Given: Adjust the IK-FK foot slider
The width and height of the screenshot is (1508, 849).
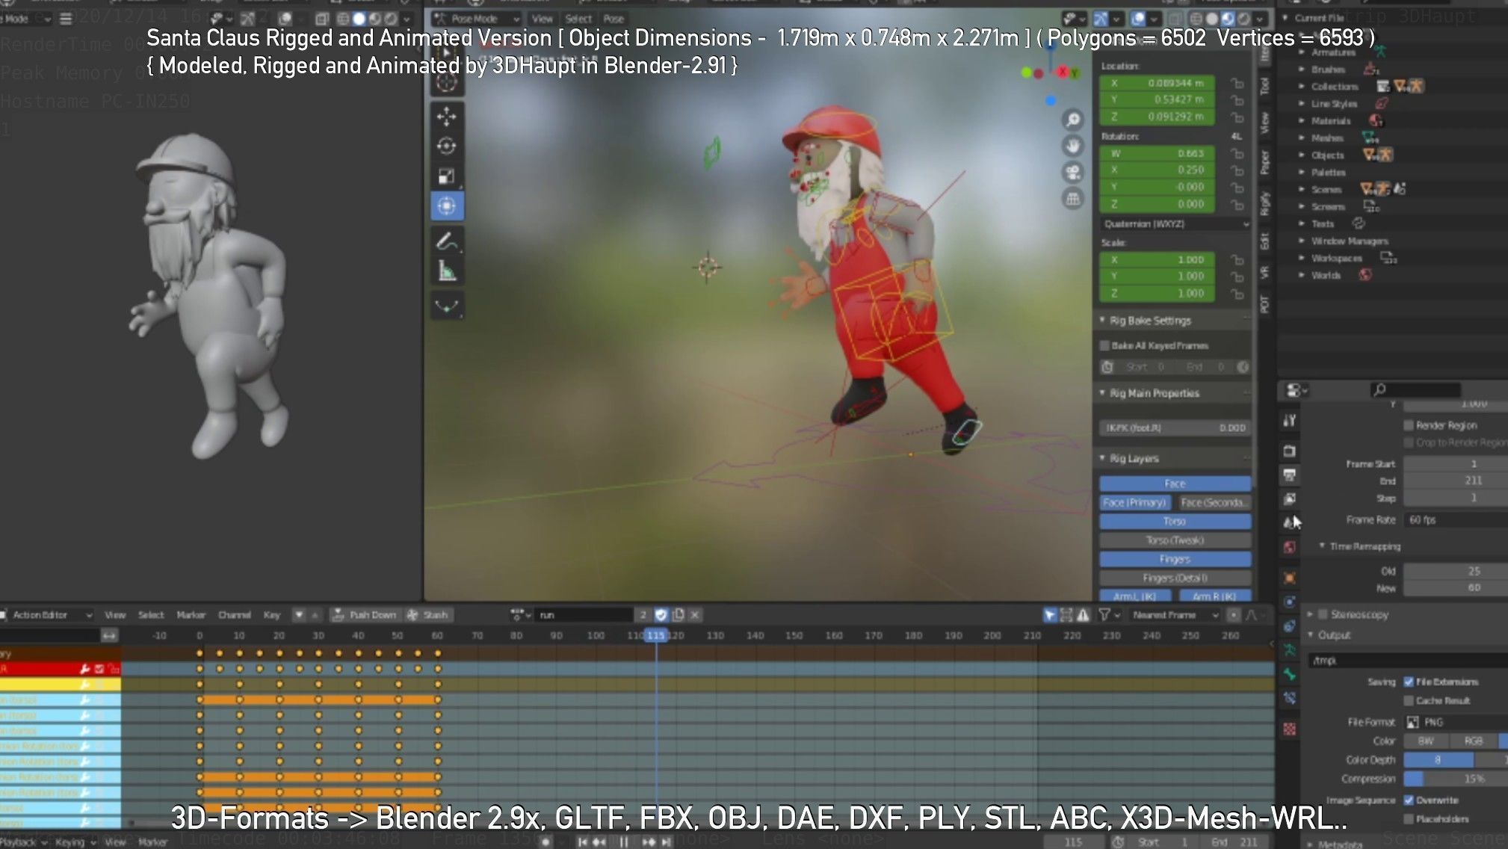Looking at the screenshot, I should pyautogui.click(x=1175, y=427).
